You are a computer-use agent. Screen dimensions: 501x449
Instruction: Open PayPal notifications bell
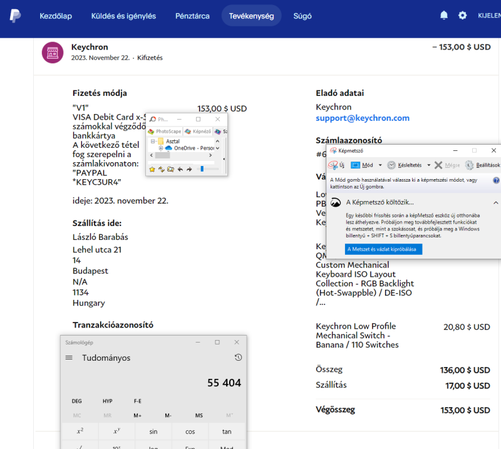tap(444, 15)
